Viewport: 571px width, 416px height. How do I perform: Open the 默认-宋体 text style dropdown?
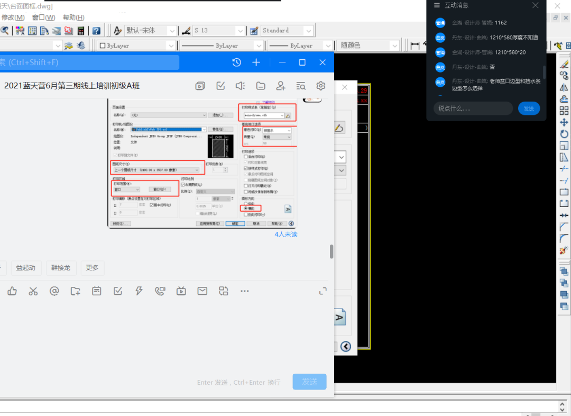coord(171,31)
